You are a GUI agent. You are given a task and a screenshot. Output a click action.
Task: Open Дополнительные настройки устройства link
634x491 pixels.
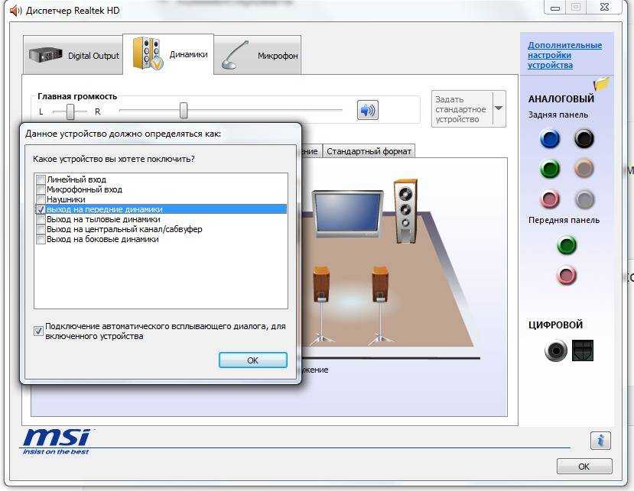564,55
